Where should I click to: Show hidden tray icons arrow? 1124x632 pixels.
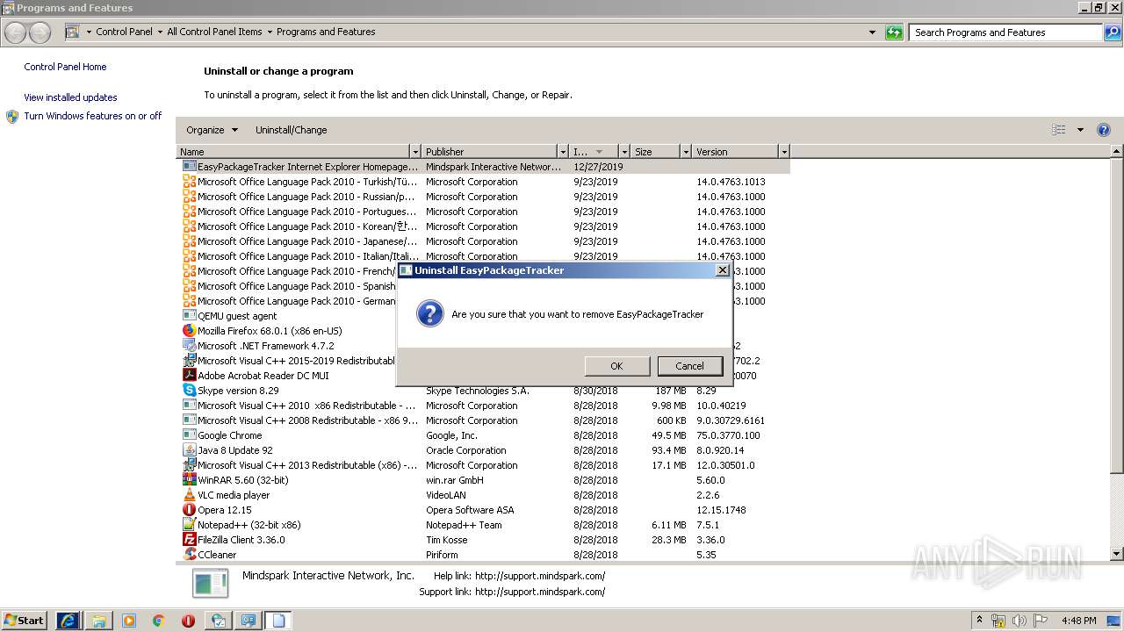pos(980,621)
